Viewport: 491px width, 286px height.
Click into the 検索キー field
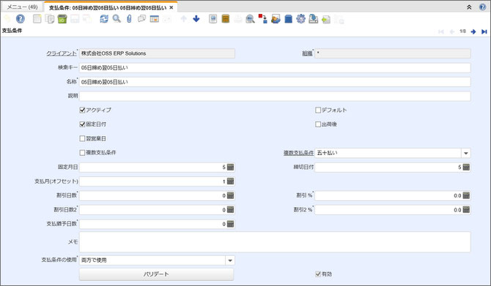pos(275,68)
